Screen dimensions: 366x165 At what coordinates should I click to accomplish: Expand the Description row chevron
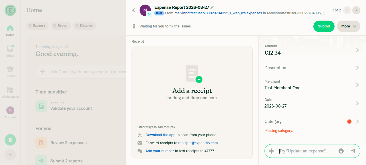pyautogui.click(x=357, y=68)
